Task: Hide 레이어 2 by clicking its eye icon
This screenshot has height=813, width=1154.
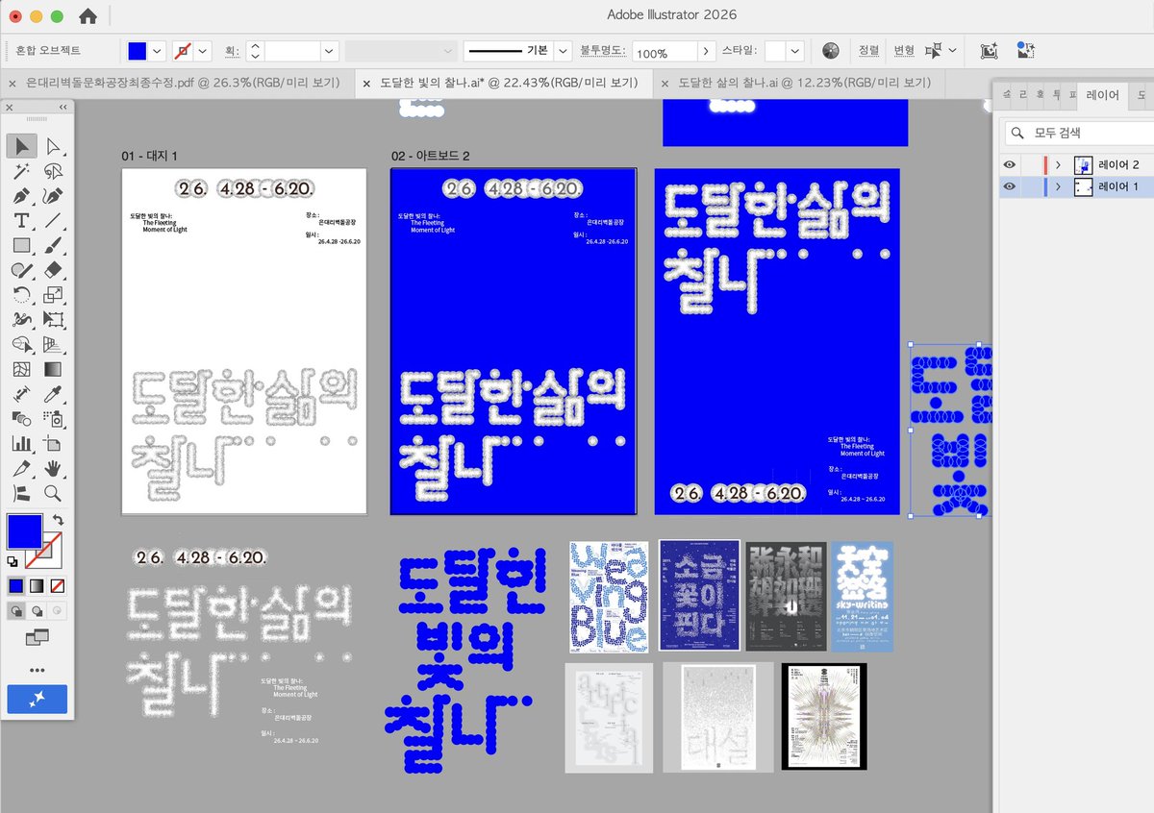Action: pos(1009,164)
